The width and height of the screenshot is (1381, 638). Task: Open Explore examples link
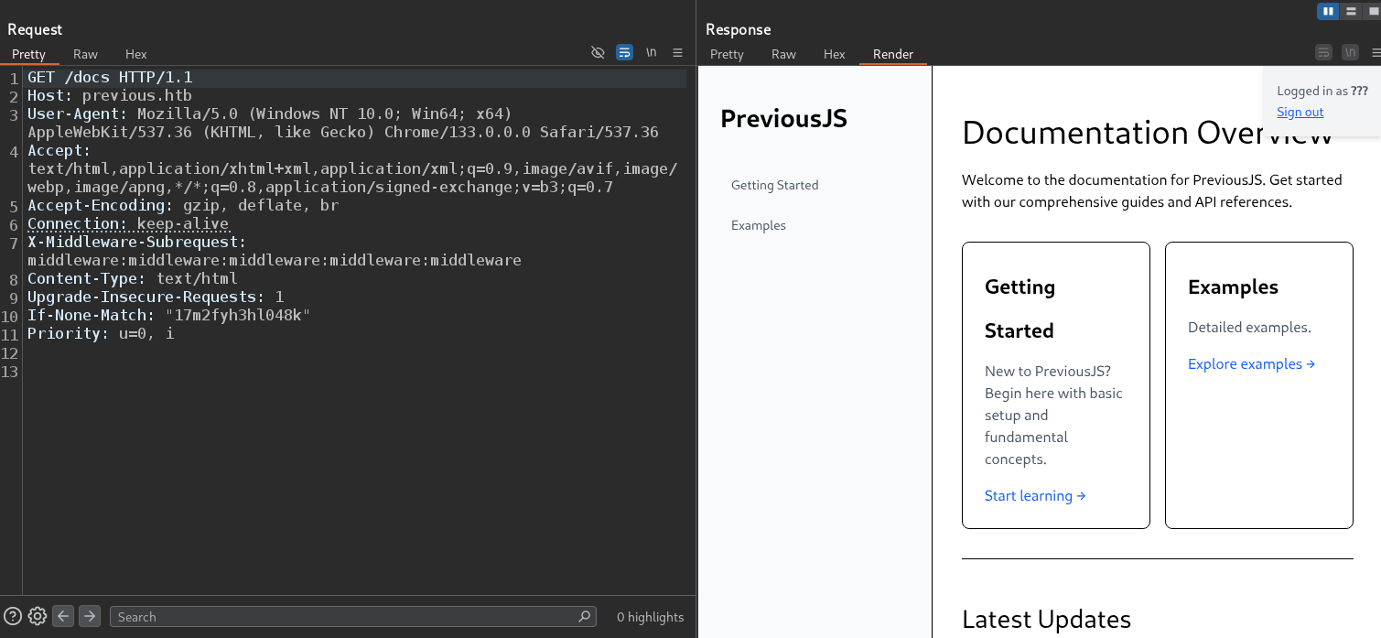tap(1250, 363)
